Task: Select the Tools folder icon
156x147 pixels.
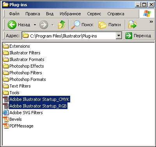Action: 6,93
